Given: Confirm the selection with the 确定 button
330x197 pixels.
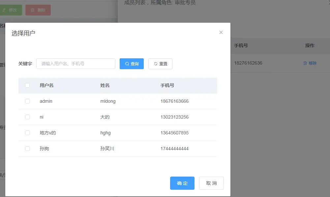Looking at the screenshot, I should 182,183.
